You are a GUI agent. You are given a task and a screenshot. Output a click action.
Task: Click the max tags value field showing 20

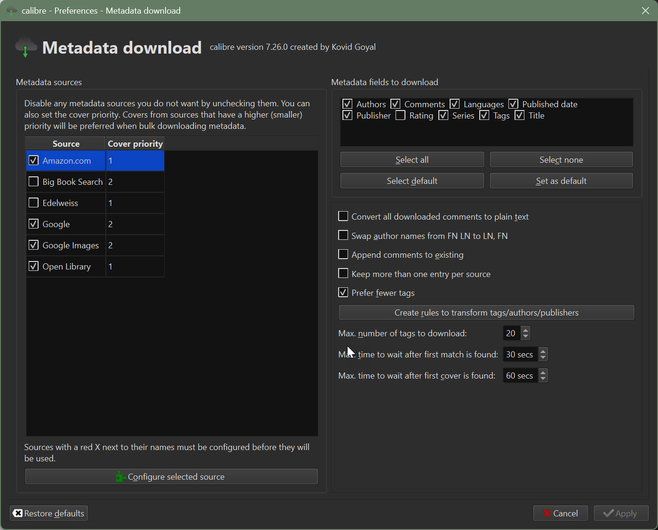point(512,333)
